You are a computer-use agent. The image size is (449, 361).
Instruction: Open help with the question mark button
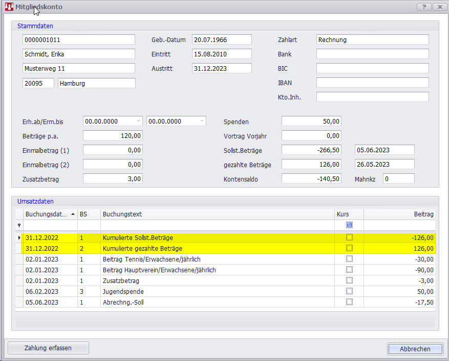click(424, 7)
